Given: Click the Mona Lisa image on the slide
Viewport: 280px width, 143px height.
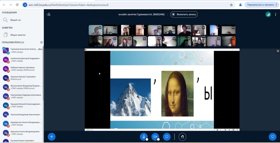Looking at the screenshot, I should pos(177,94).
